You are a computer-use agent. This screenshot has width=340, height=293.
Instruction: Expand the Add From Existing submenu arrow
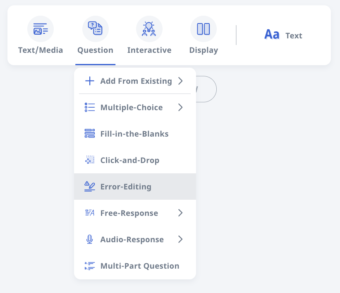pos(180,81)
